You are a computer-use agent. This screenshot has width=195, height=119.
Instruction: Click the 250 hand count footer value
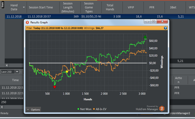pyautogui.click(x=4, y=102)
